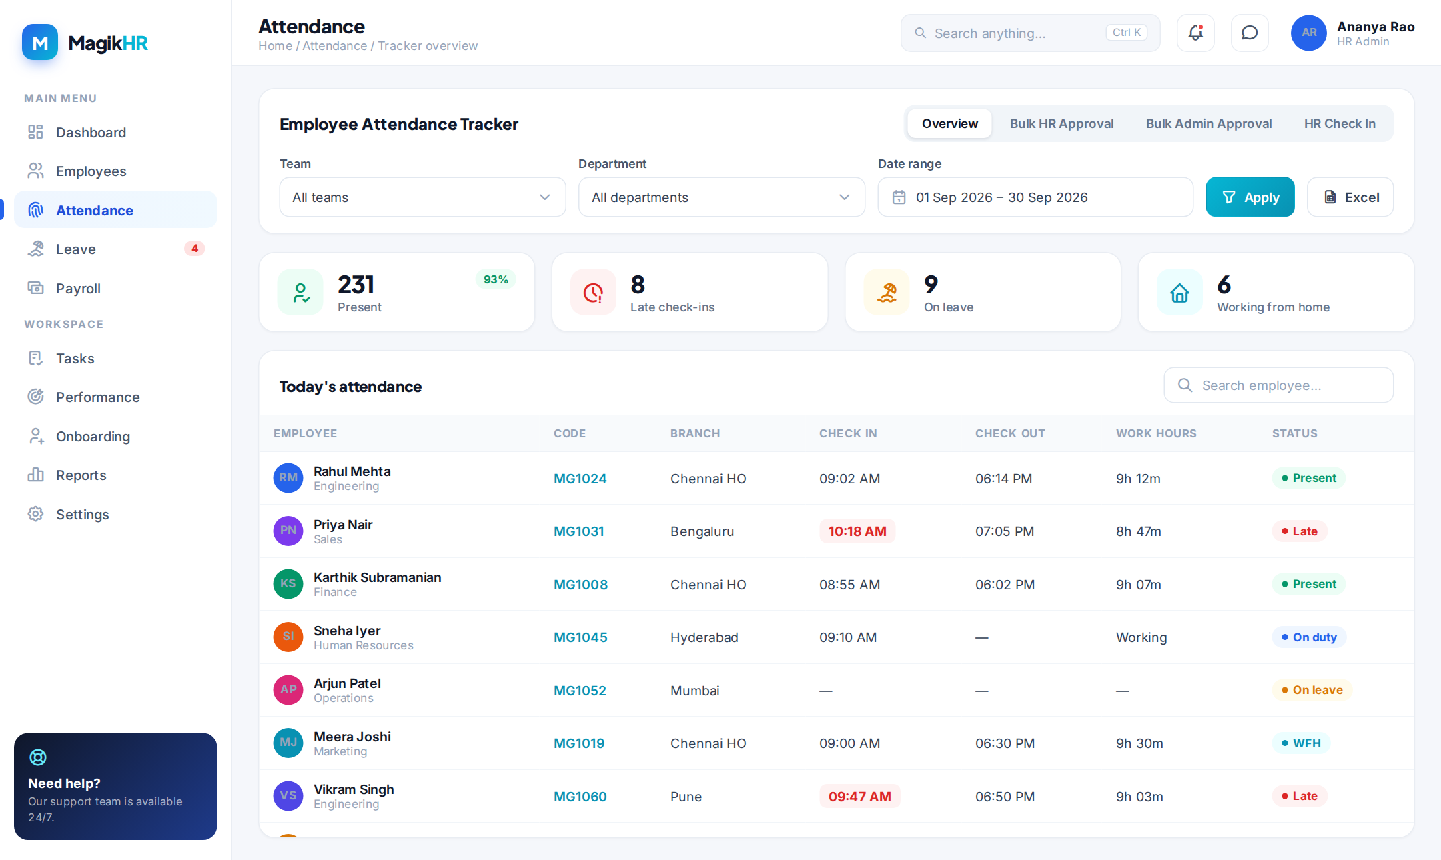Image resolution: width=1441 pixels, height=860 pixels.
Task: Click Priya Nair's late check-in 10:18 AM
Action: pyautogui.click(x=857, y=531)
